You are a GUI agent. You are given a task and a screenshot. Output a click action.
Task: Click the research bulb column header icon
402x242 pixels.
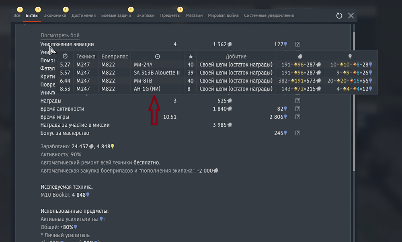[x=350, y=56]
